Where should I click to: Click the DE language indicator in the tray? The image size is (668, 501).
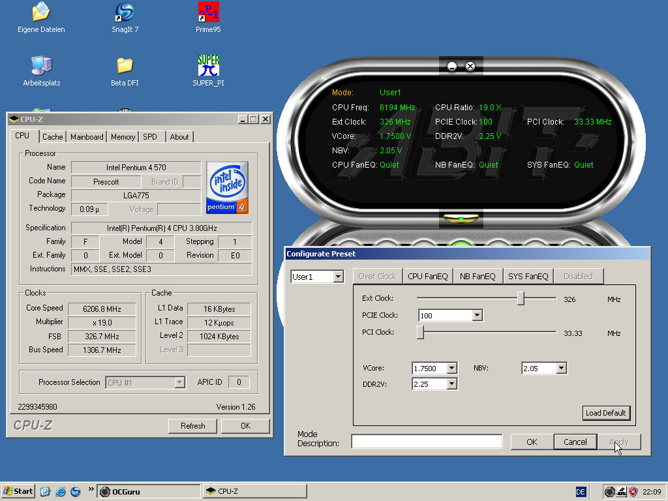point(581,491)
